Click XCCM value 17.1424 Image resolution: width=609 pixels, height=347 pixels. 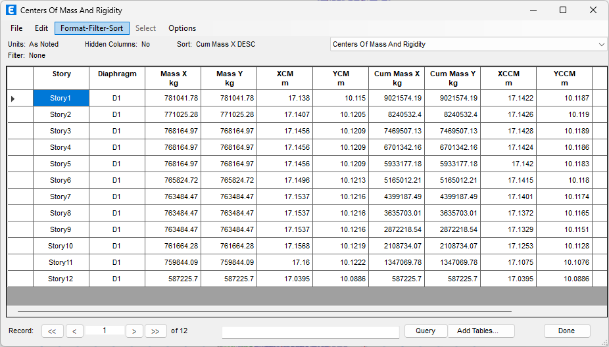point(509,147)
